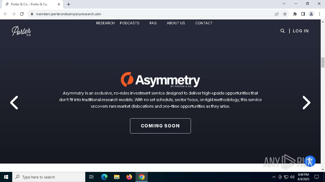Image resolution: width=325 pixels, height=182 pixels.
Task: Open the accessibility widget button
Action: 310,161
